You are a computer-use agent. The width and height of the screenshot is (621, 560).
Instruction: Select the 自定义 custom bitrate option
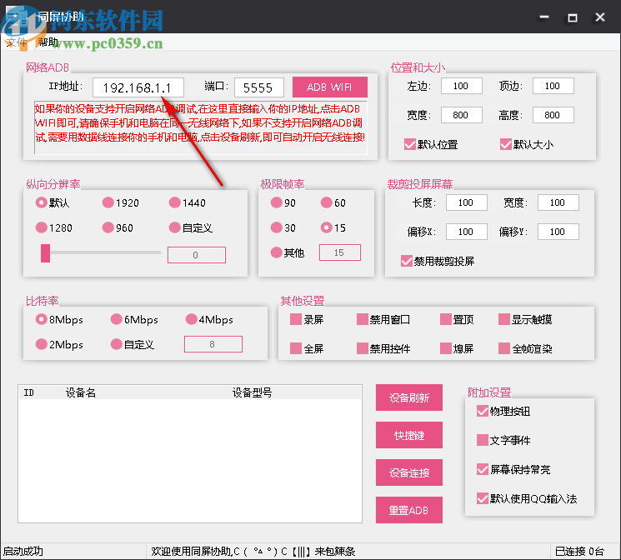[117, 344]
